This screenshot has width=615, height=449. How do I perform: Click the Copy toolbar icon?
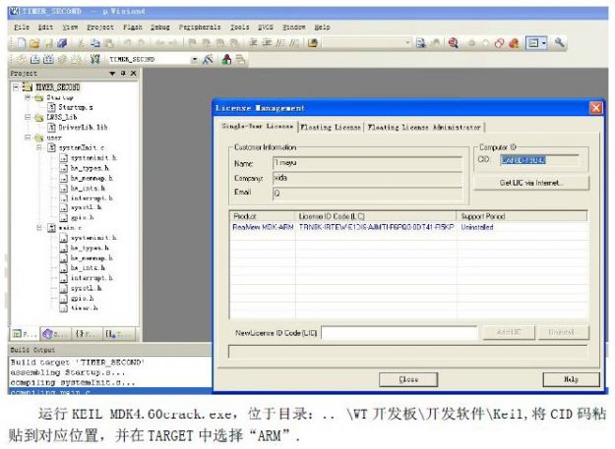95,43
